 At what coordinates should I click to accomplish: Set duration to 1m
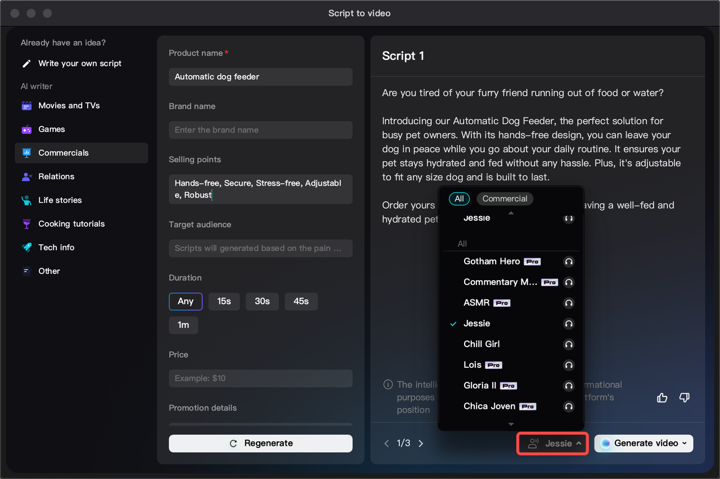click(x=183, y=325)
